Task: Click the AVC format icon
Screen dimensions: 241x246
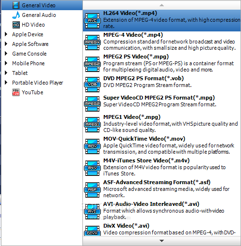Action: click(x=92, y=21)
